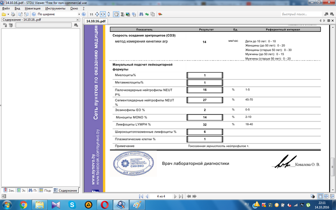
Task: Toggle the Fit Width view mode
Action: pyautogui.click(x=103, y=14)
